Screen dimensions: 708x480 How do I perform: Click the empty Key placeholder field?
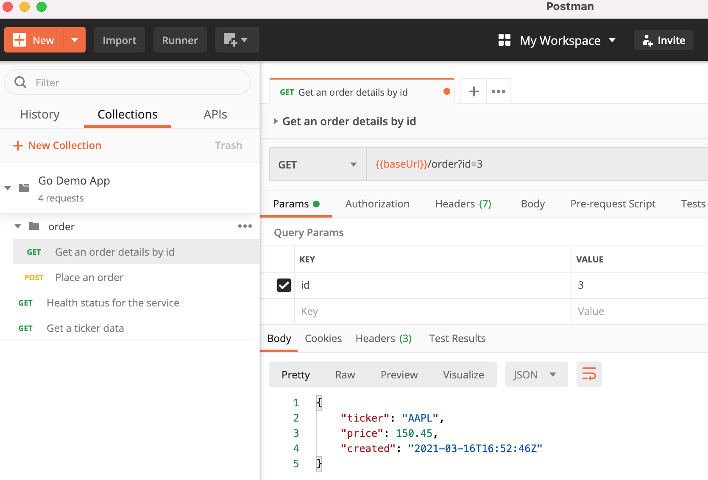tap(433, 312)
